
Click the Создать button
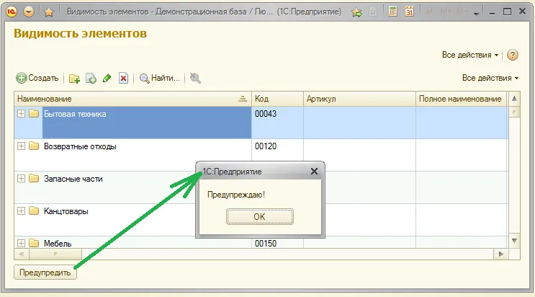37,78
